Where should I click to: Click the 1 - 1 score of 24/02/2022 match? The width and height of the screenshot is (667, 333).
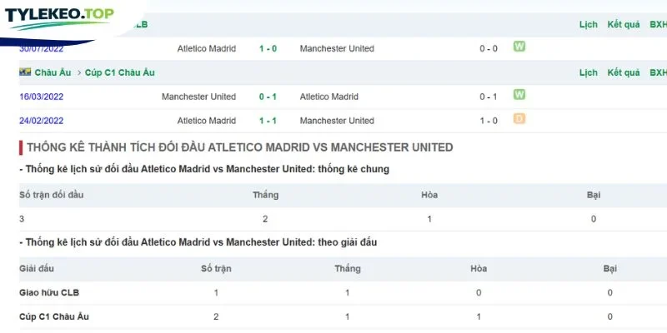(x=268, y=121)
